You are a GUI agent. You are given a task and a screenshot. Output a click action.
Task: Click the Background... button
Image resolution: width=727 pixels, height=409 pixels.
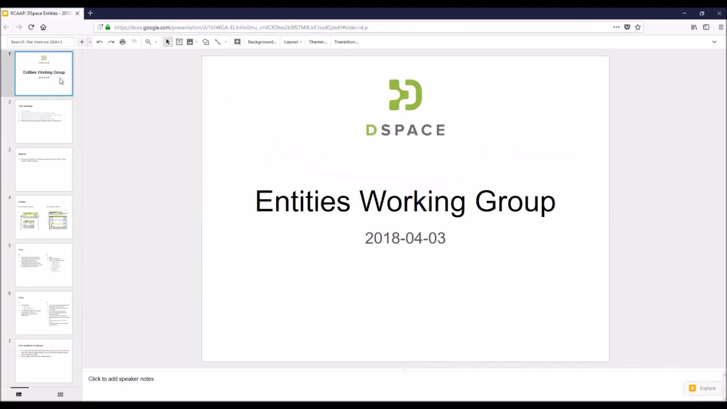[262, 42]
